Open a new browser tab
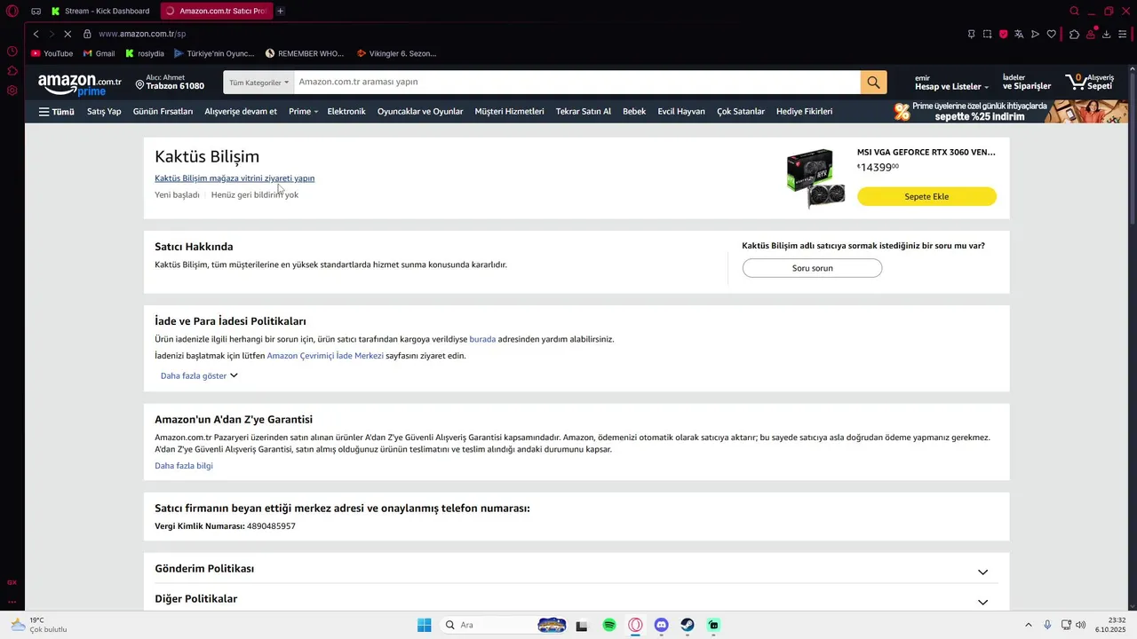This screenshot has height=639, width=1137. coord(280,12)
